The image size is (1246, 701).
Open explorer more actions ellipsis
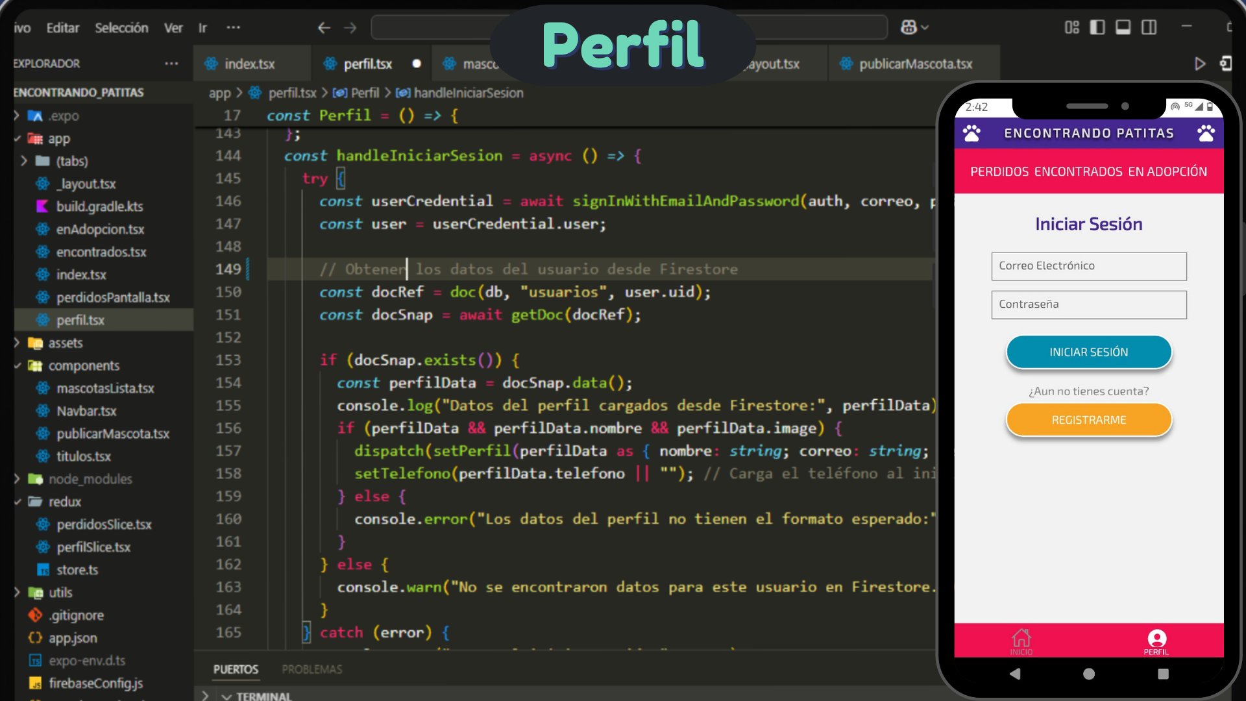pyautogui.click(x=171, y=64)
